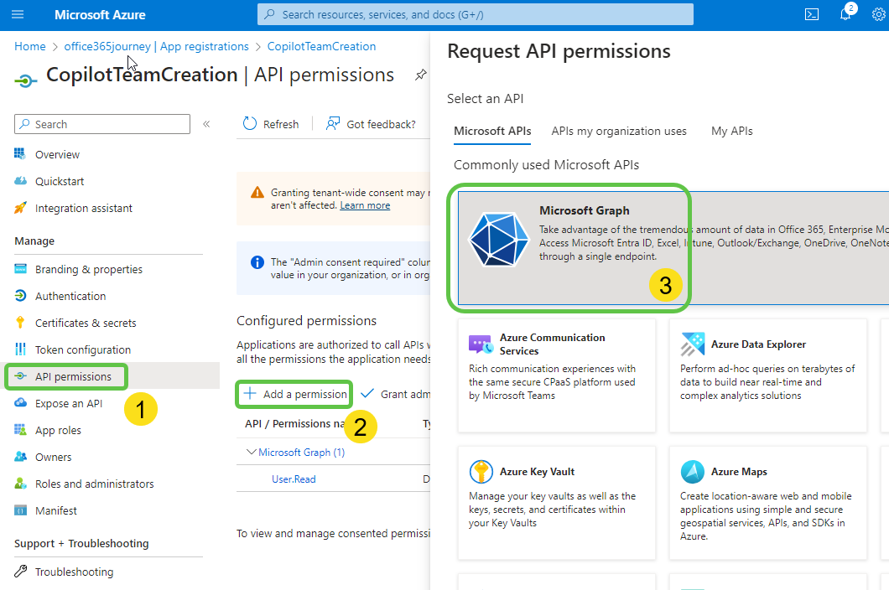The width and height of the screenshot is (889, 590).
Task: Open the portal settings gear
Action: tap(877, 14)
